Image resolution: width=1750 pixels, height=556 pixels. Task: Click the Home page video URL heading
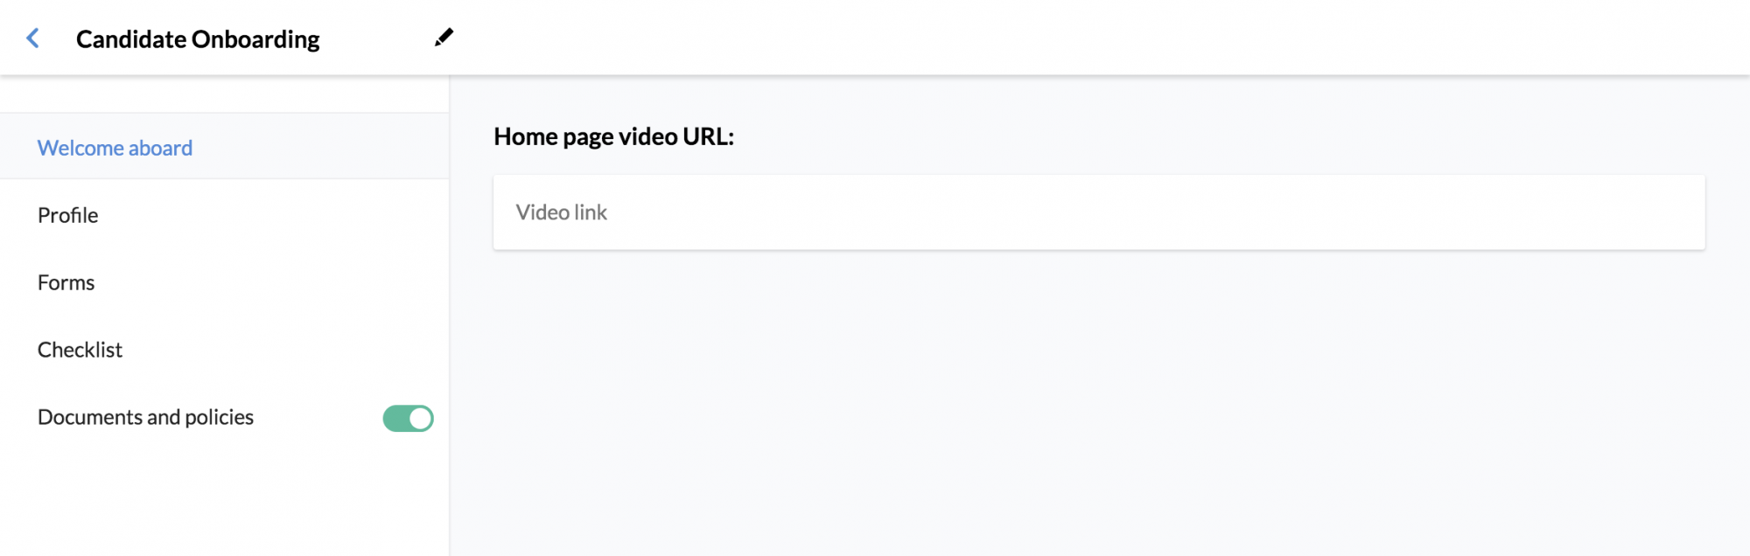613,136
